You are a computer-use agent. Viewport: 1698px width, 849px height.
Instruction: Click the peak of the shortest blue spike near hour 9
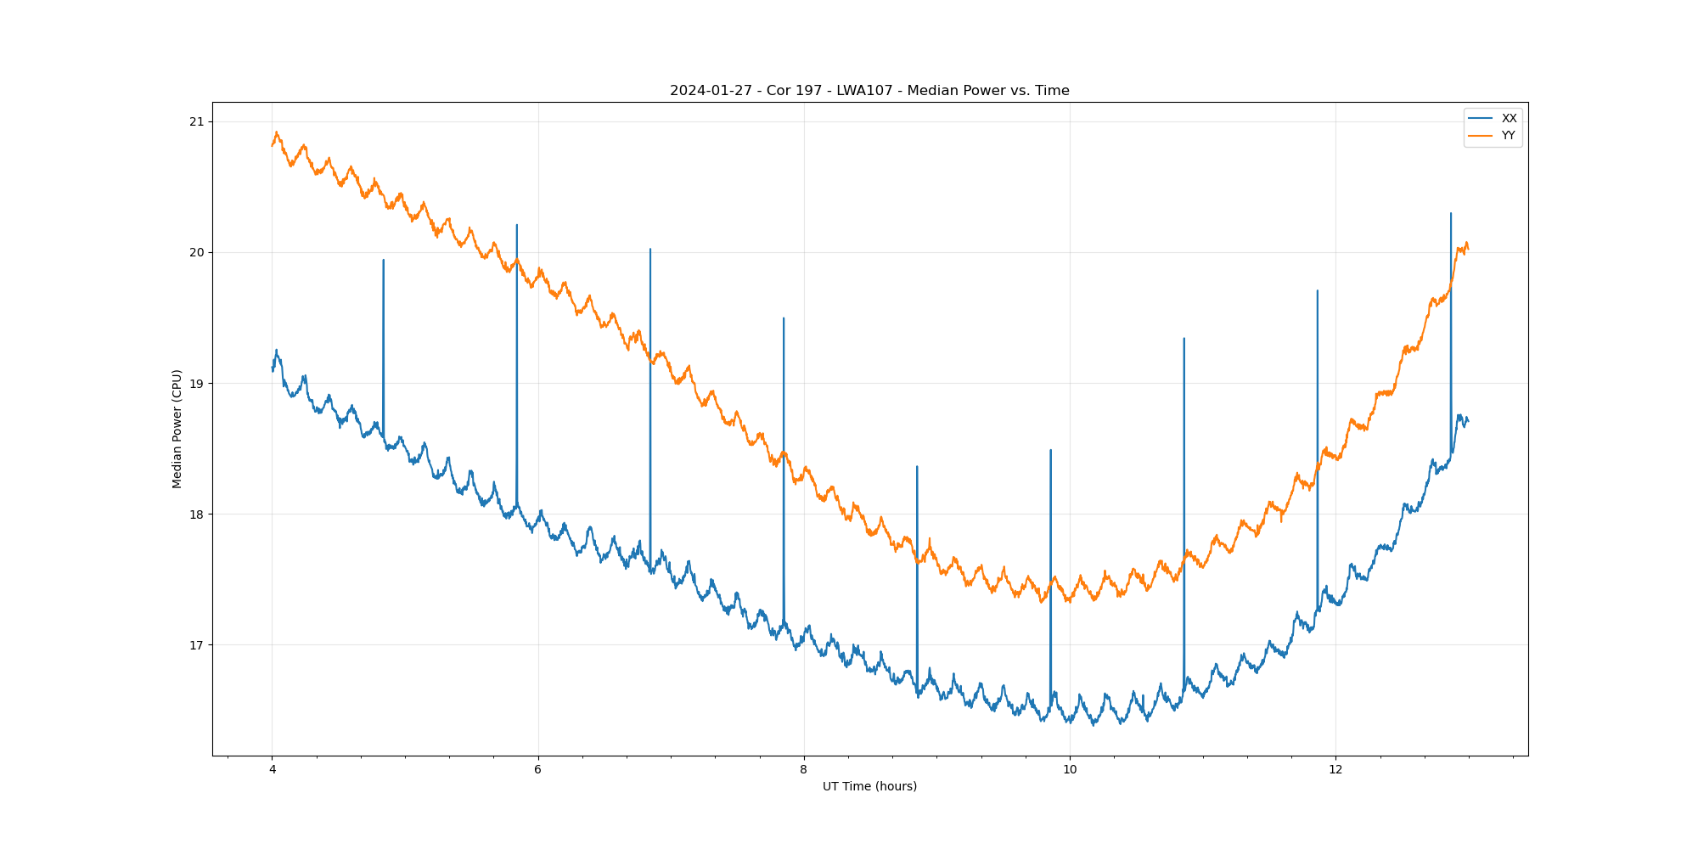click(x=917, y=466)
